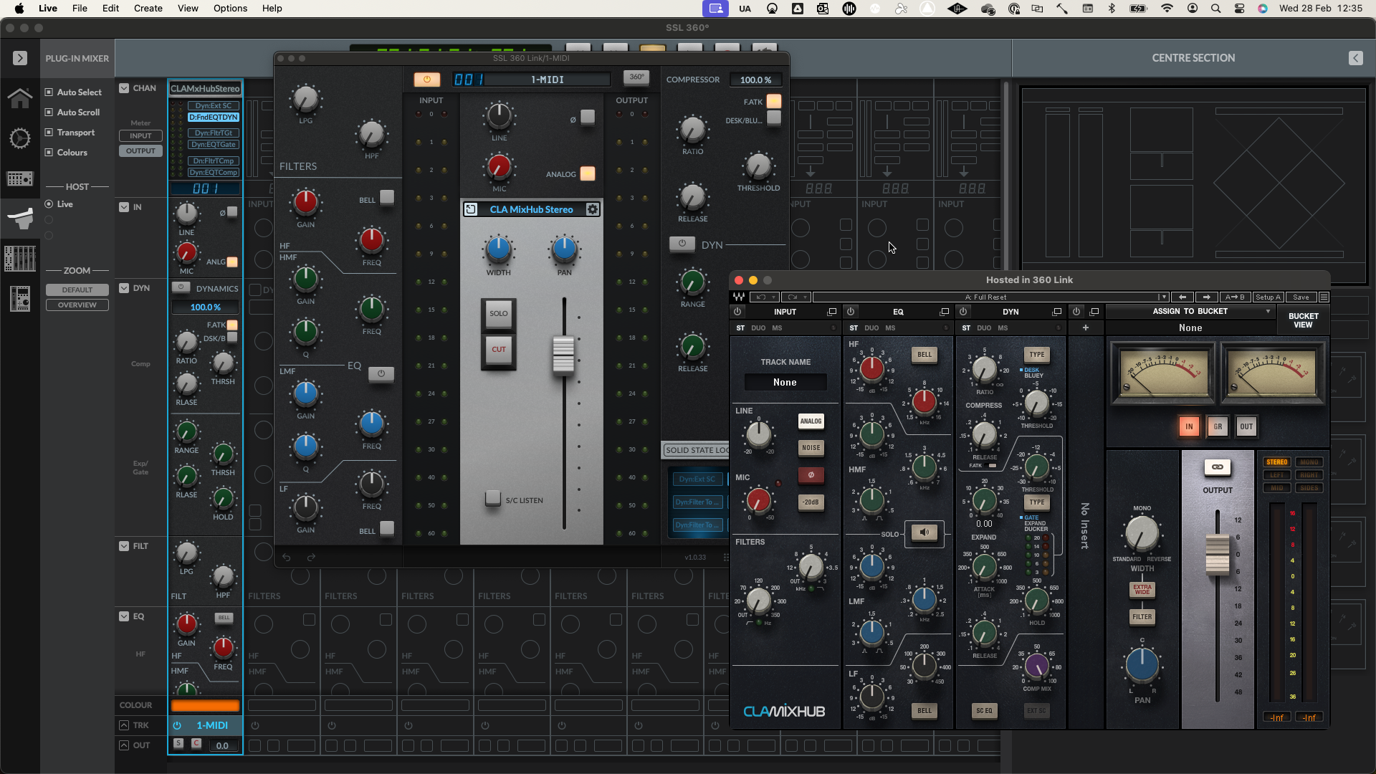Toggle the stereo link icon above OUTPUT
The width and height of the screenshot is (1376, 774).
(1217, 467)
